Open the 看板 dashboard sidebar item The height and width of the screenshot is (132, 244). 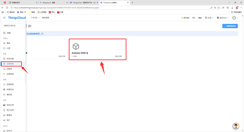tap(7, 43)
